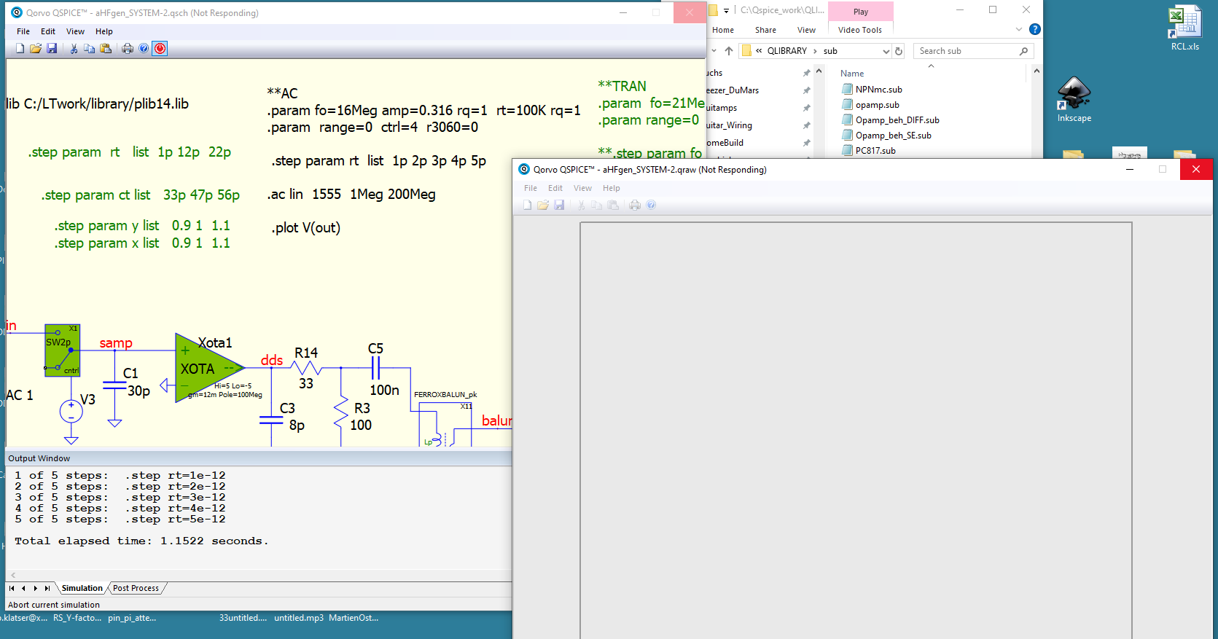Image resolution: width=1218 pixels, height=639 pixels.
Task: Open help via blue question icon in schematic
Action: 144,49
